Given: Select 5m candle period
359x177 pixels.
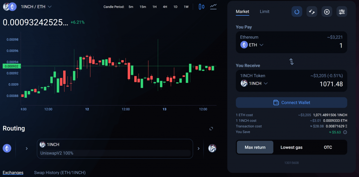Looking at the screenshot, I should (x=131, y=7).
